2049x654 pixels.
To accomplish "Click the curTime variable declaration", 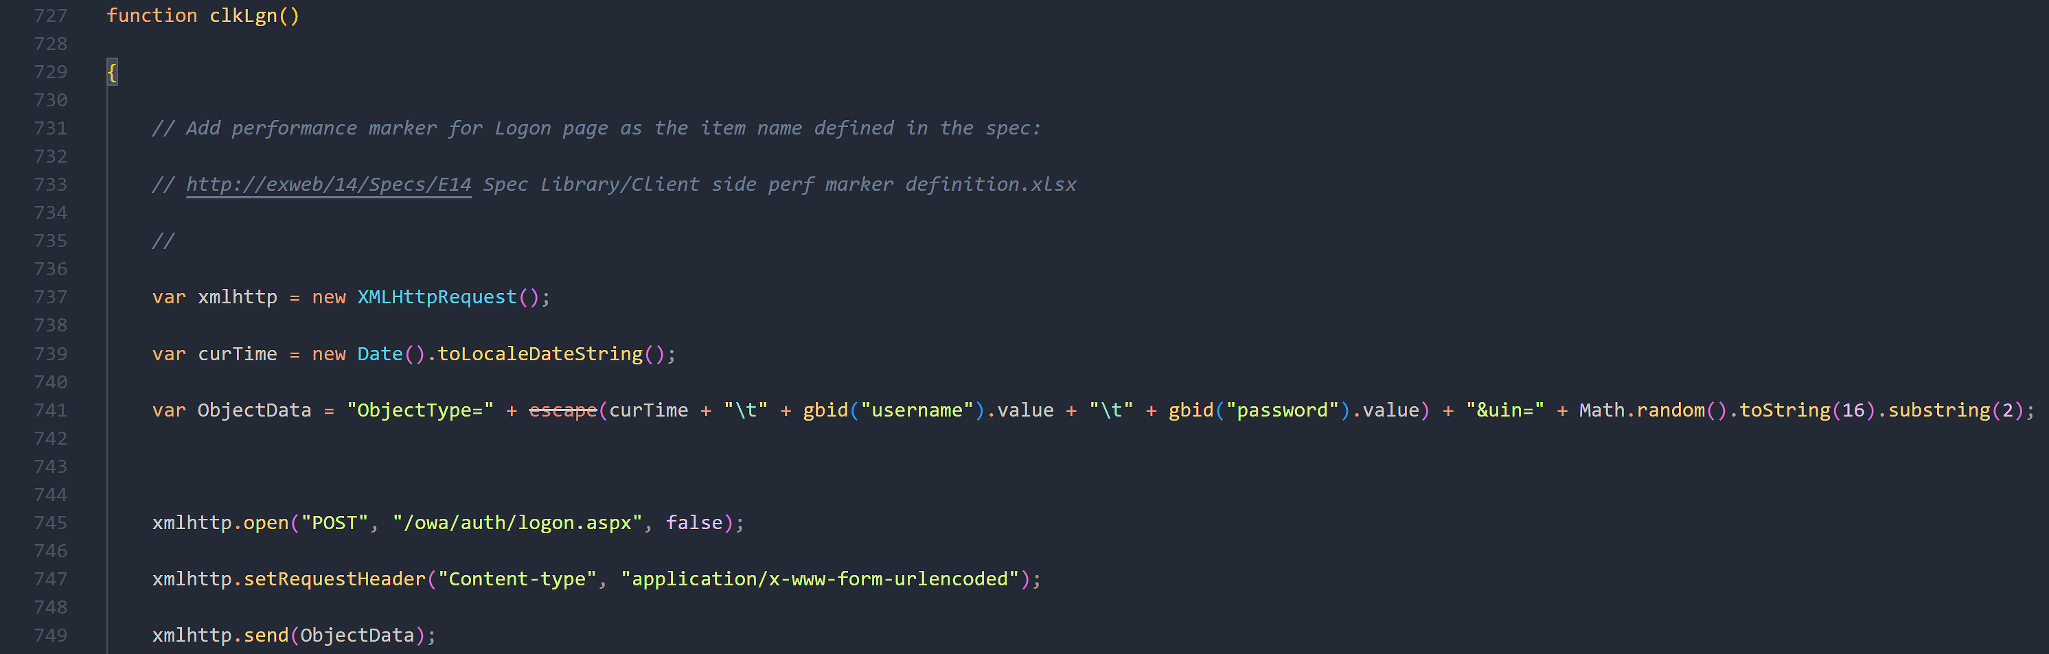I will 237,353.
